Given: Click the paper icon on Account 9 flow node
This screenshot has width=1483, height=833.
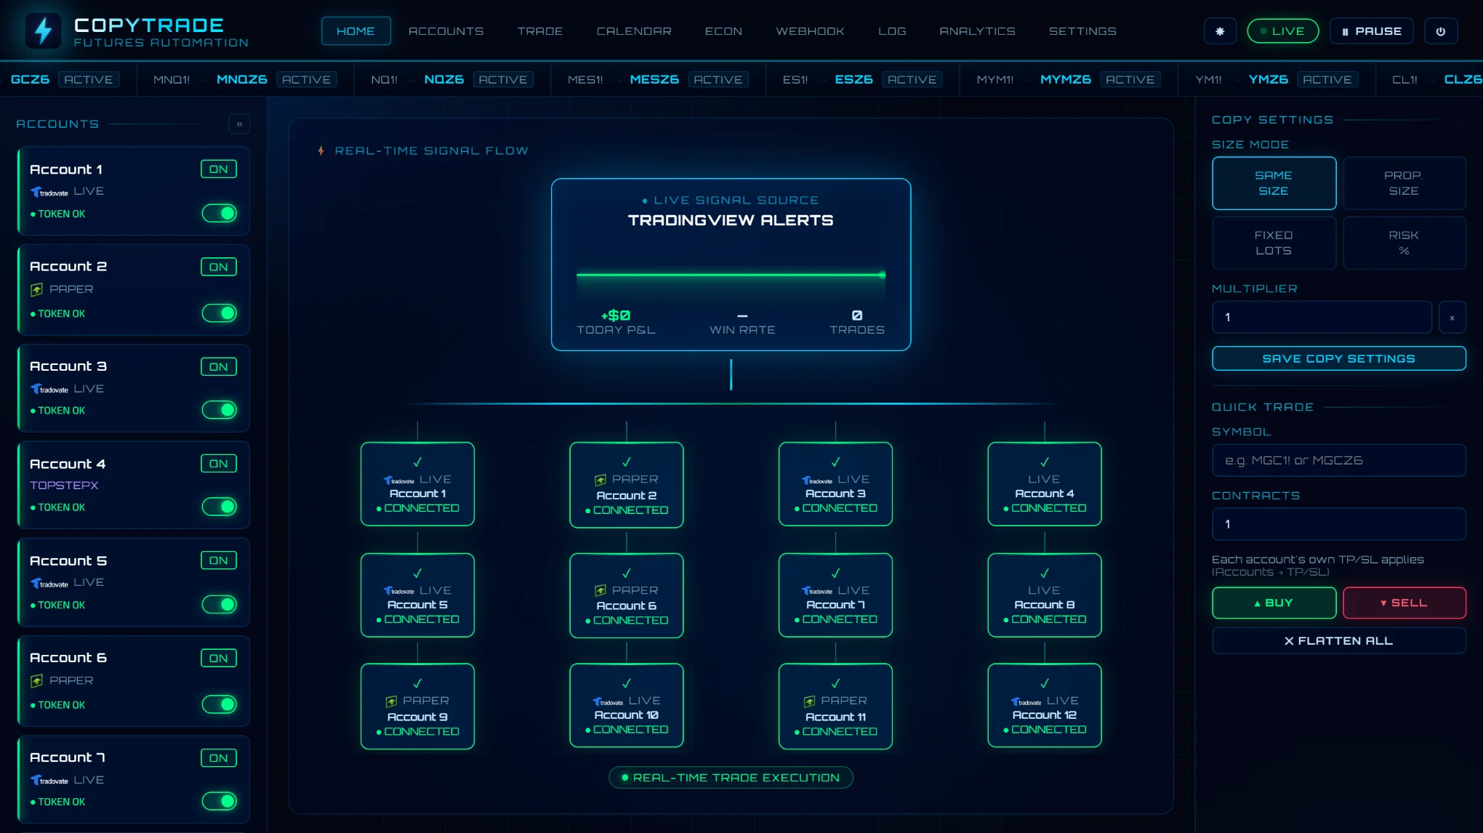Looking at the screenshot, I should 391,701.
